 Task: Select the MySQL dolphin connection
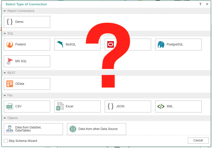[77, 45]
